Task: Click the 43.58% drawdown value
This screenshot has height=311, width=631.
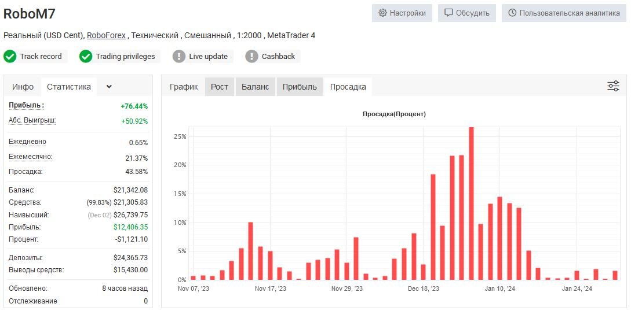Action: click(x=137, y=172)
